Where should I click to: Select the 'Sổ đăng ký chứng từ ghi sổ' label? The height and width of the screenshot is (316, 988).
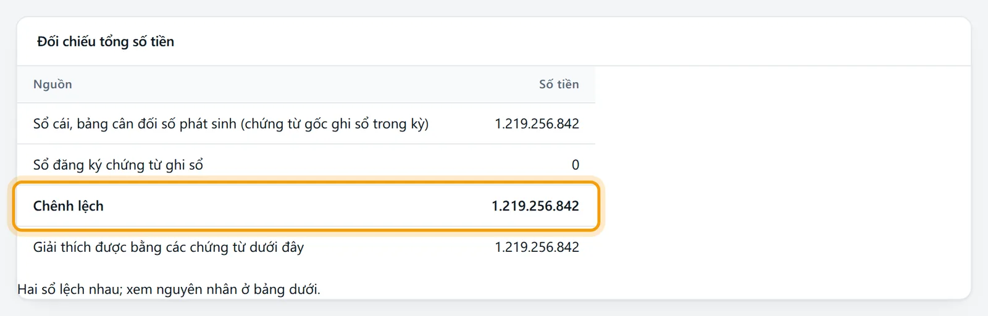click(118, 165)
